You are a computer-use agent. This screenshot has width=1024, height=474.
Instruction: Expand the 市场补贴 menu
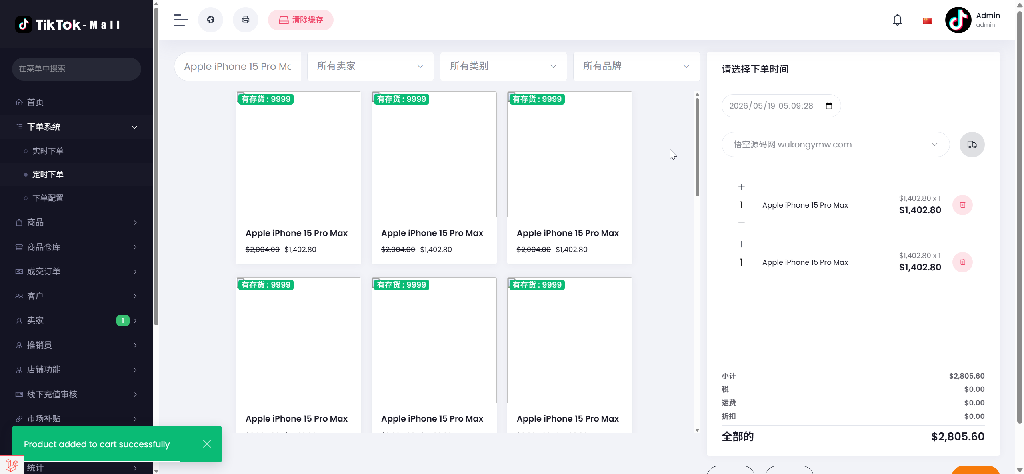[76, 418]
